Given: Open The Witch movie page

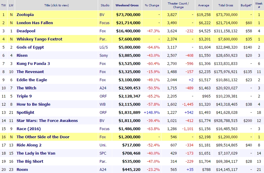Looking at the screenshot, I should point(27,88).
